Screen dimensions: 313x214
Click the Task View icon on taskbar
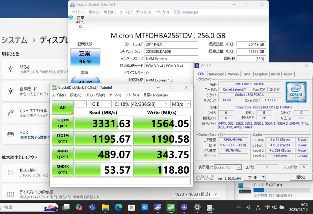click(66, 207)
